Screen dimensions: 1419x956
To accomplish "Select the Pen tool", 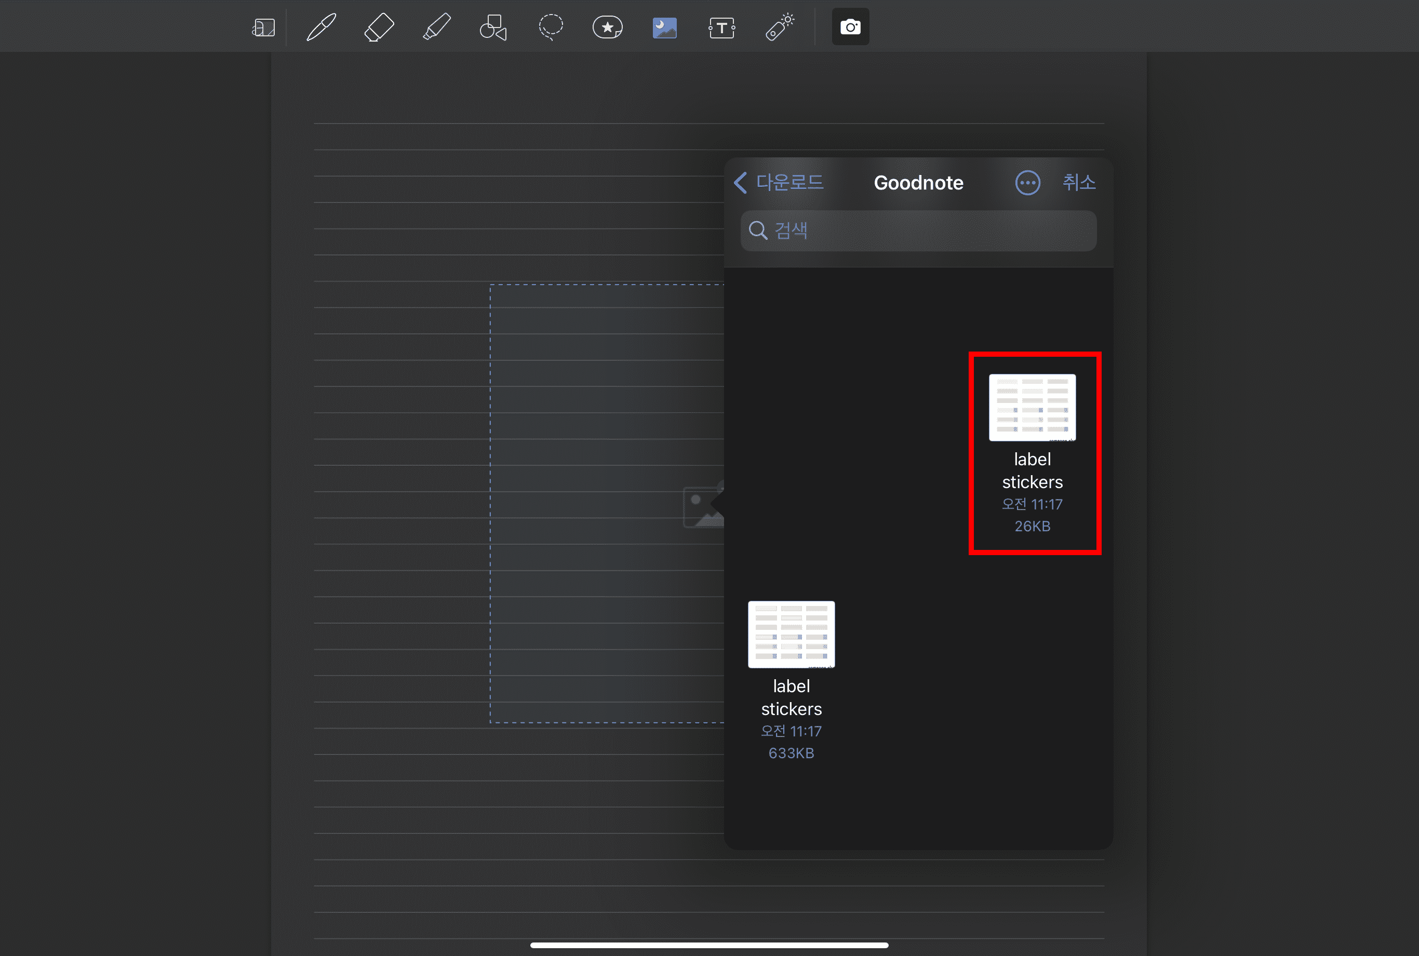I will (x=321, y=28).
